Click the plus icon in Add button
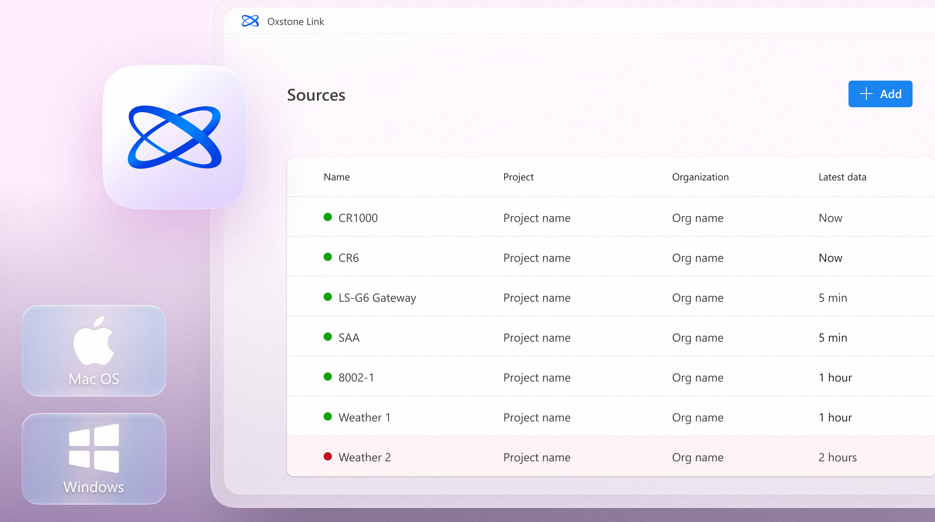The height and width of the screenshot is (522, 935). click(866, 94)
